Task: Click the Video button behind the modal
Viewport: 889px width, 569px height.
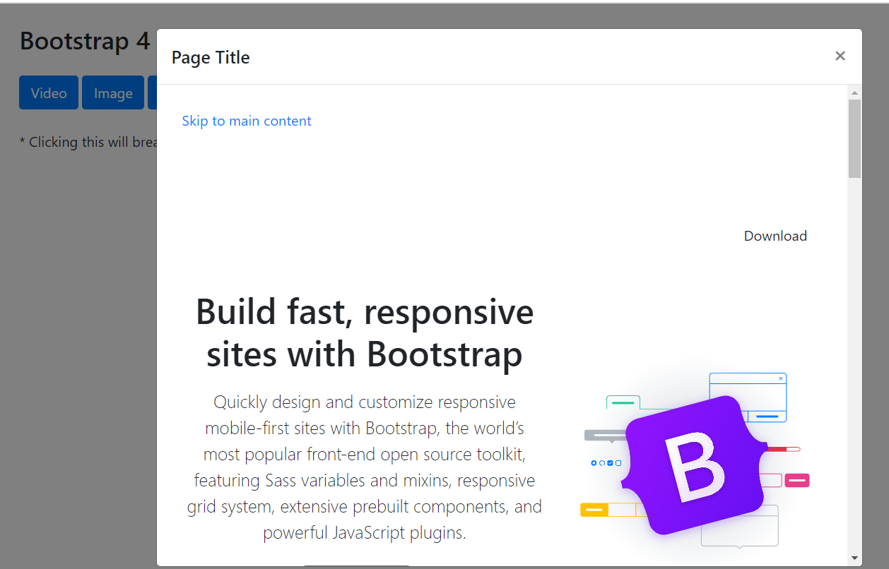Action: point(49,93)
